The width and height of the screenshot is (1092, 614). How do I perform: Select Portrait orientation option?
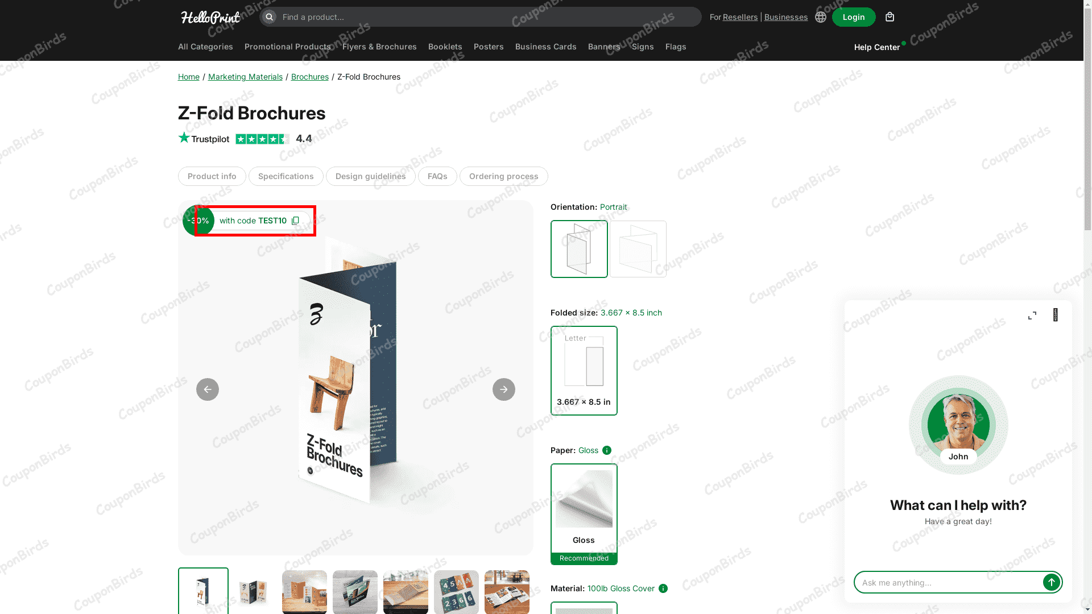click(x=579, y=249)
